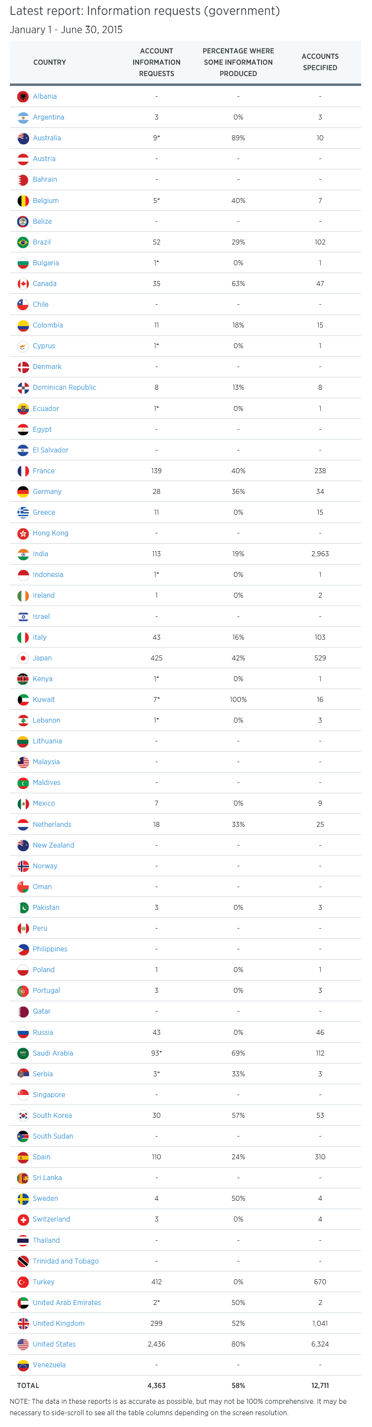Click the Brazil flag icon
Screen dimensions: 372x1427
pos(23,242)
